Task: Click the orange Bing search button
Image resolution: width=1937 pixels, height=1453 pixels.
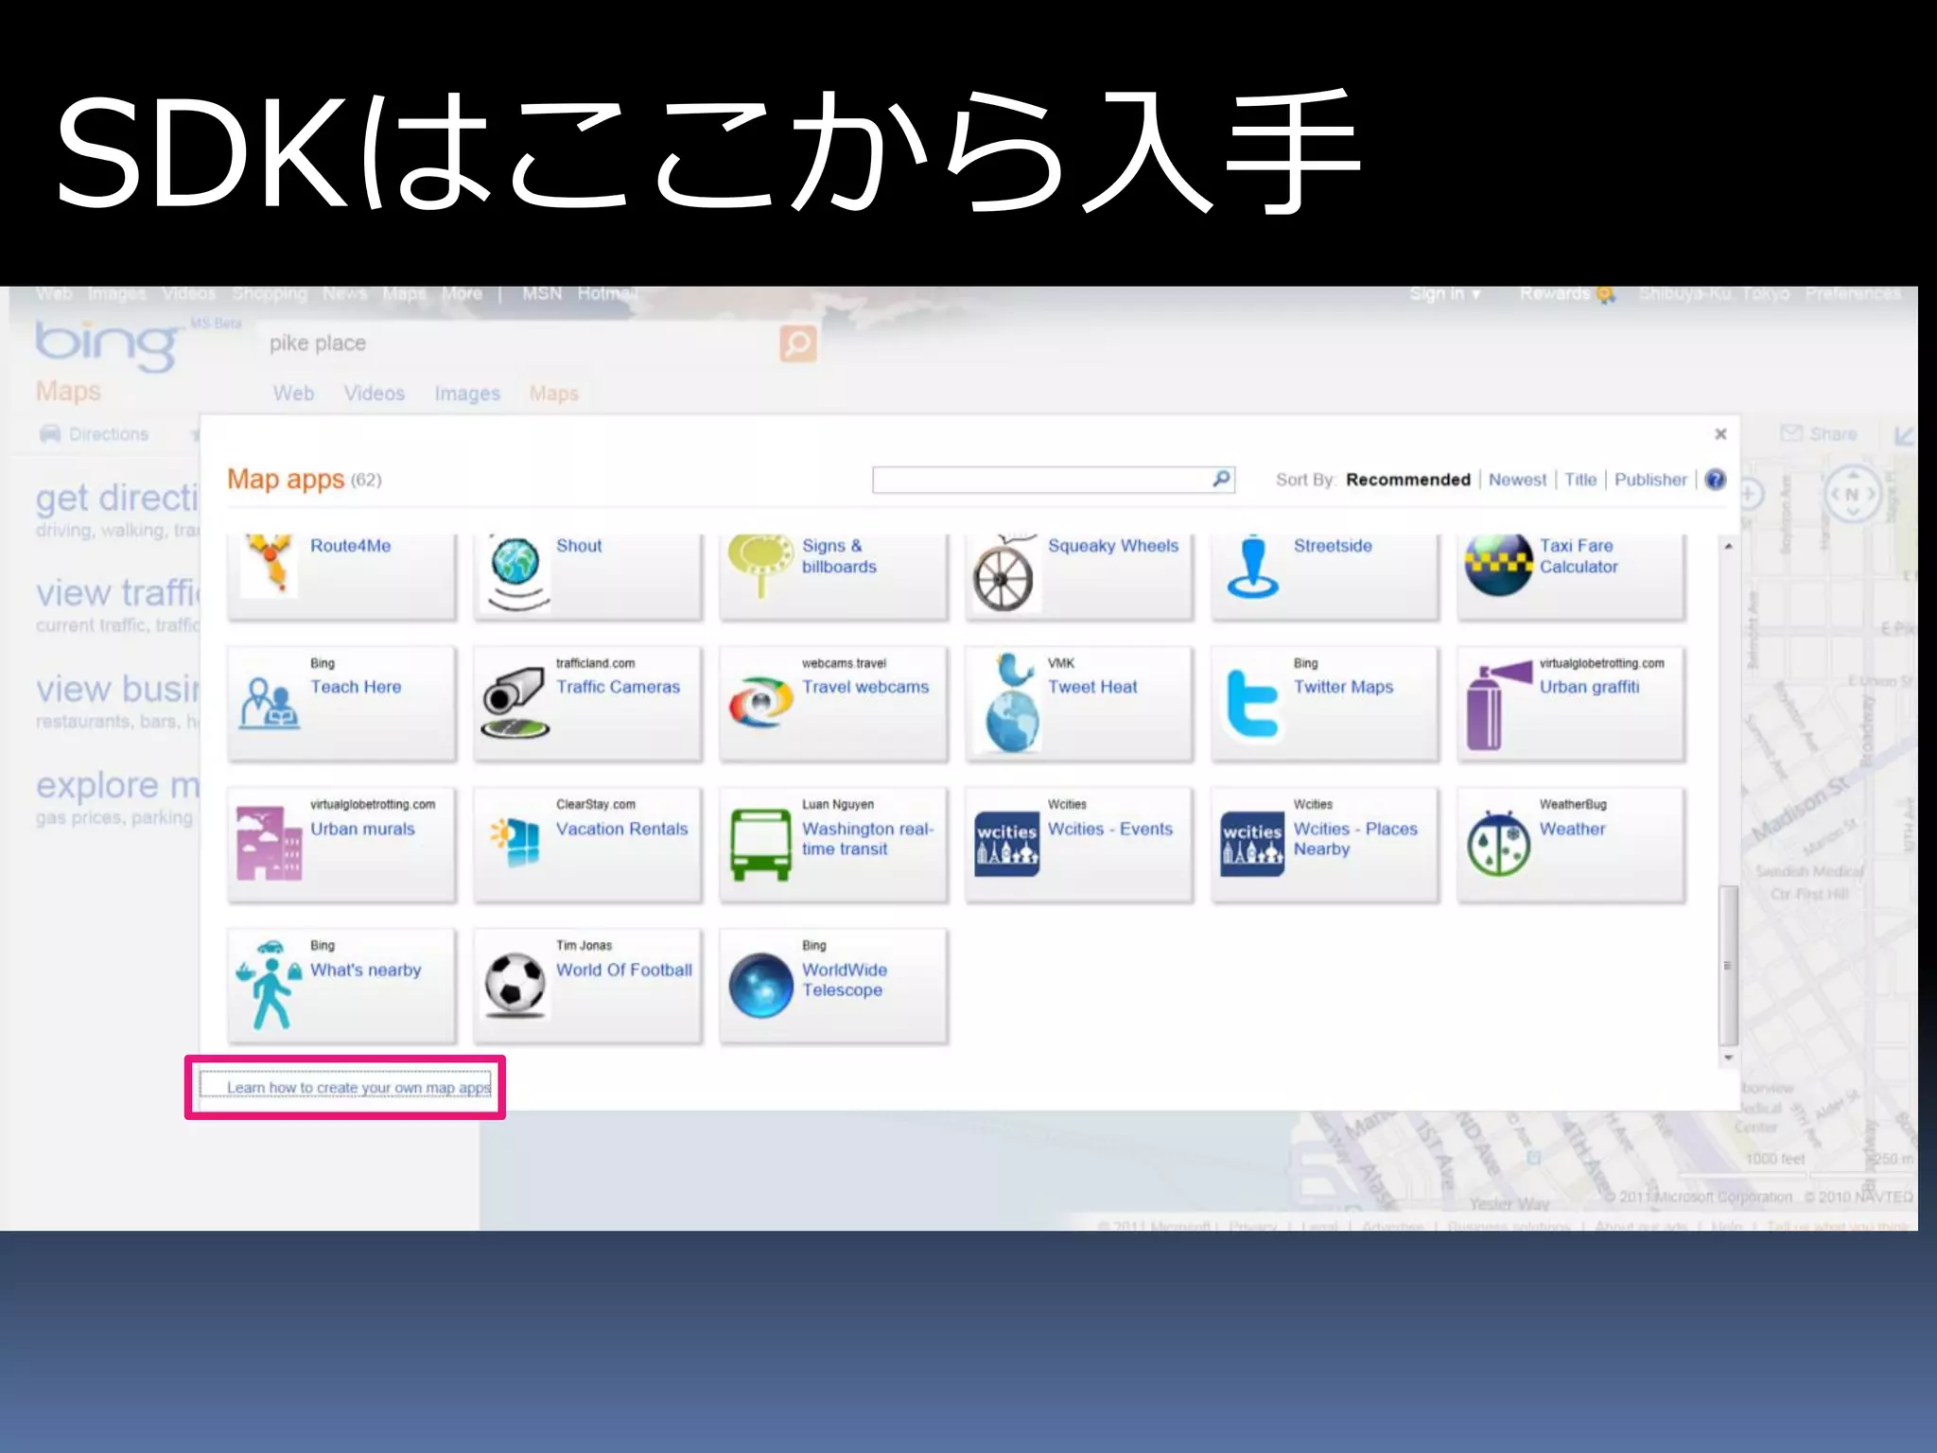Action: 798,343
